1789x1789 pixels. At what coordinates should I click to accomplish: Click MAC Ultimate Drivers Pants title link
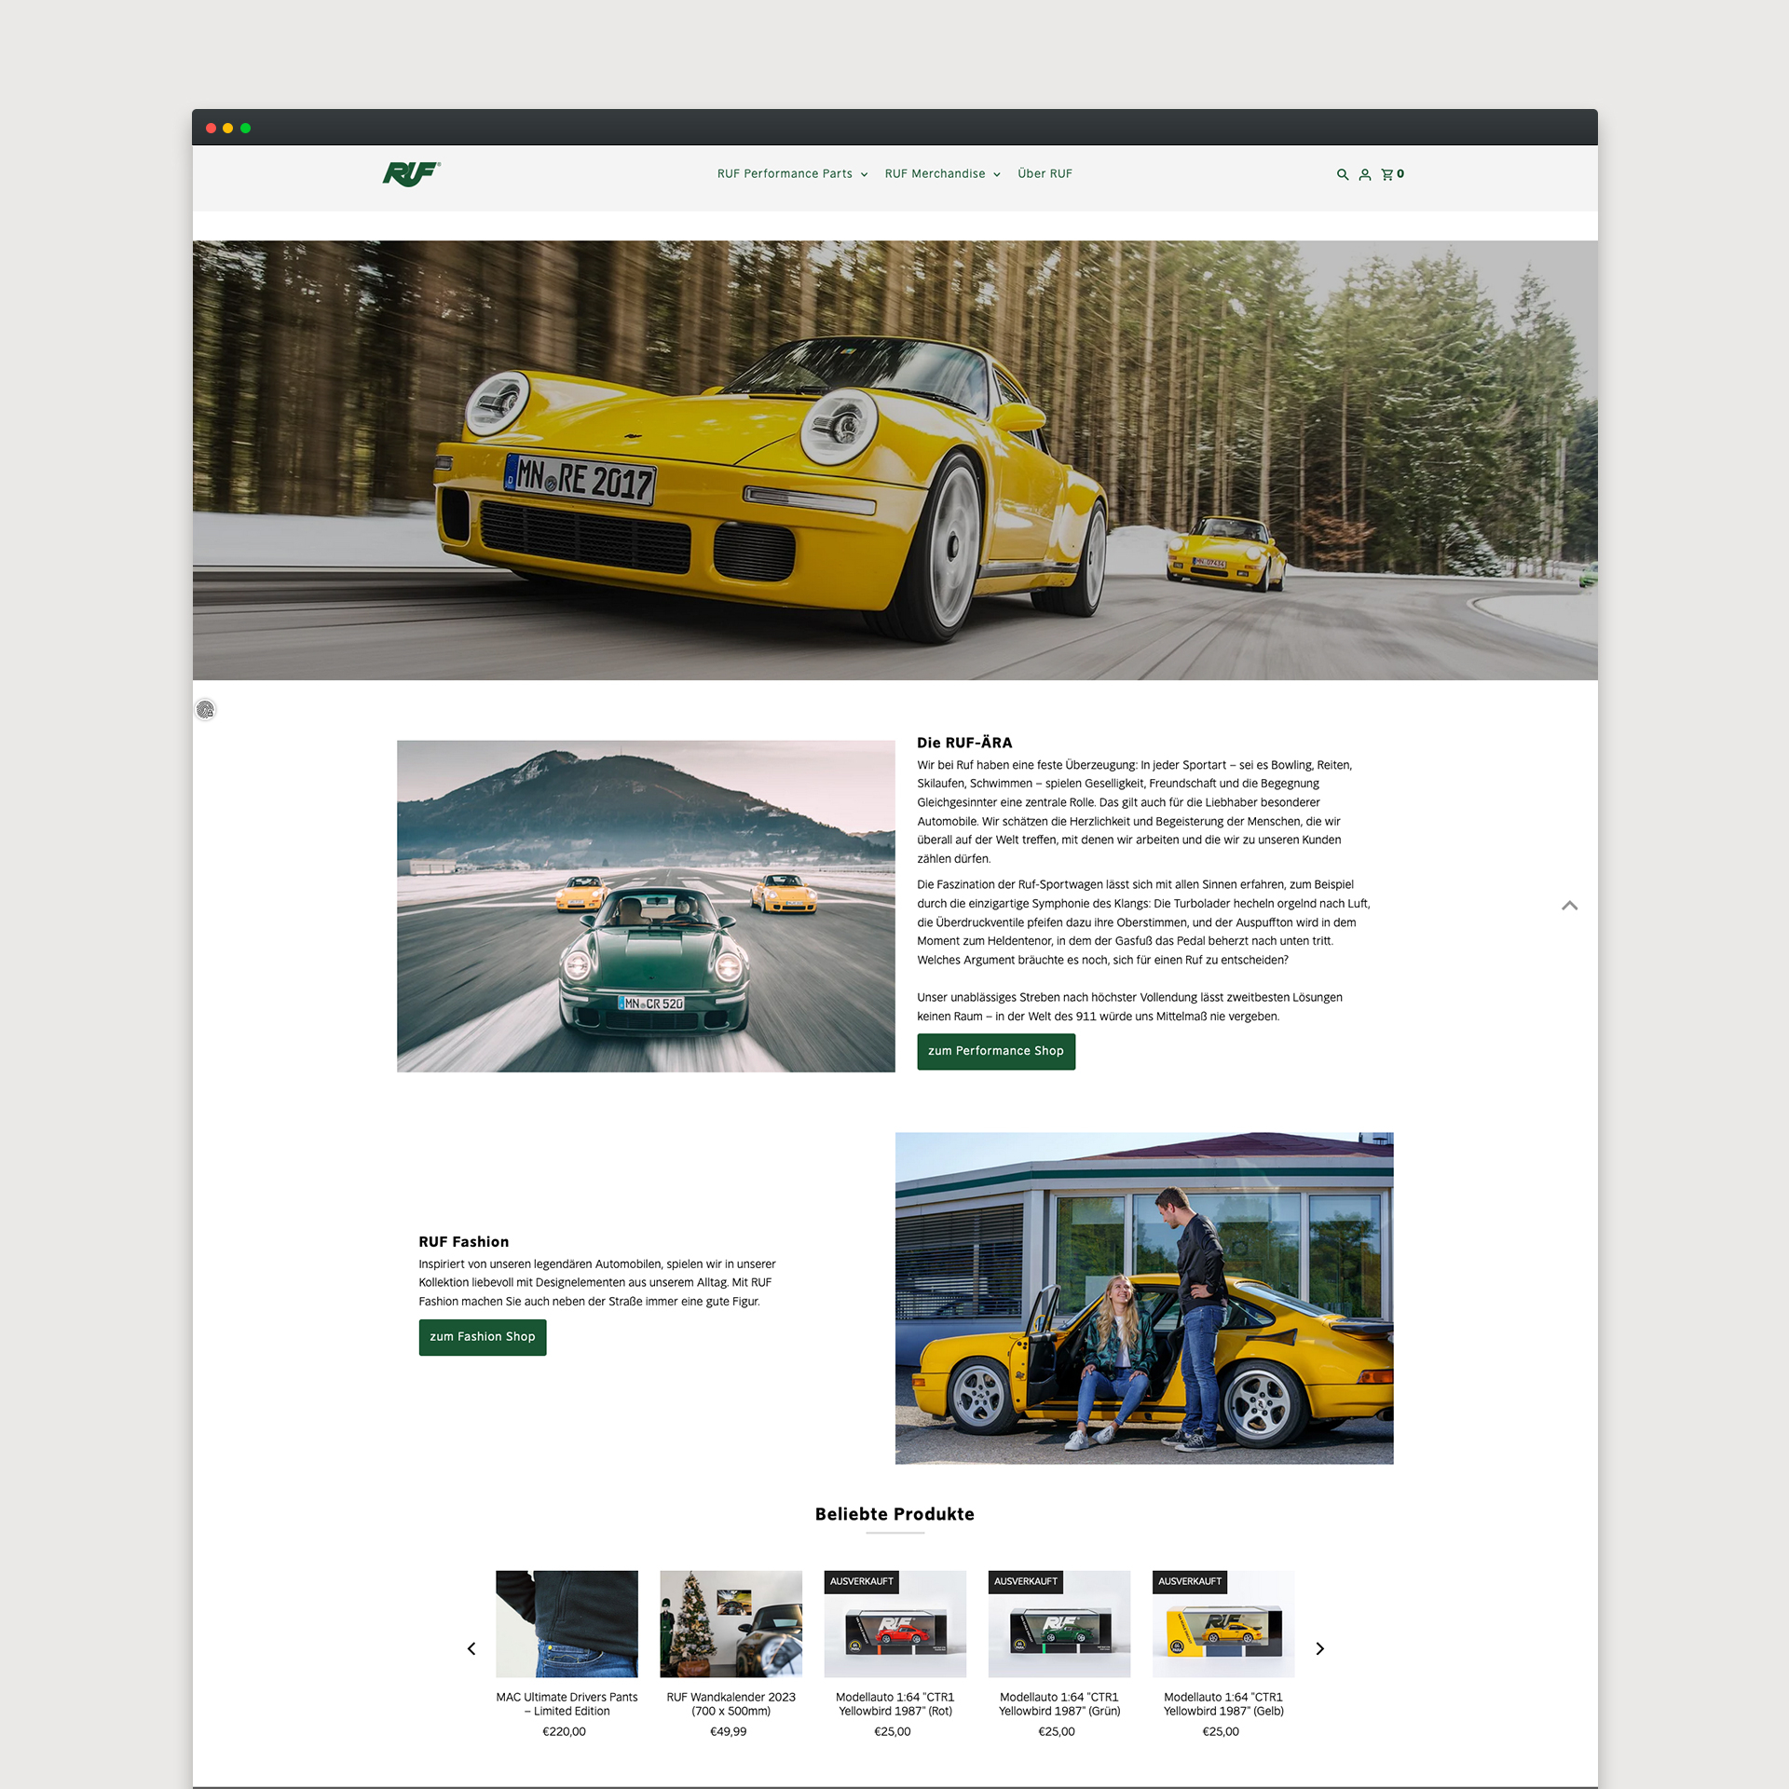point(567,1704)
